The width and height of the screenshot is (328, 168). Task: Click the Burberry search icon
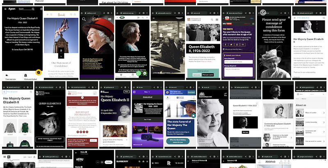point(140,161)
